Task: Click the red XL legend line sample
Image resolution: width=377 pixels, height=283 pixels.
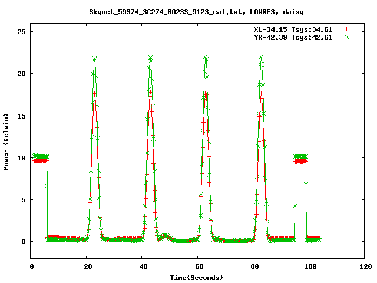Action: [346, 29]
